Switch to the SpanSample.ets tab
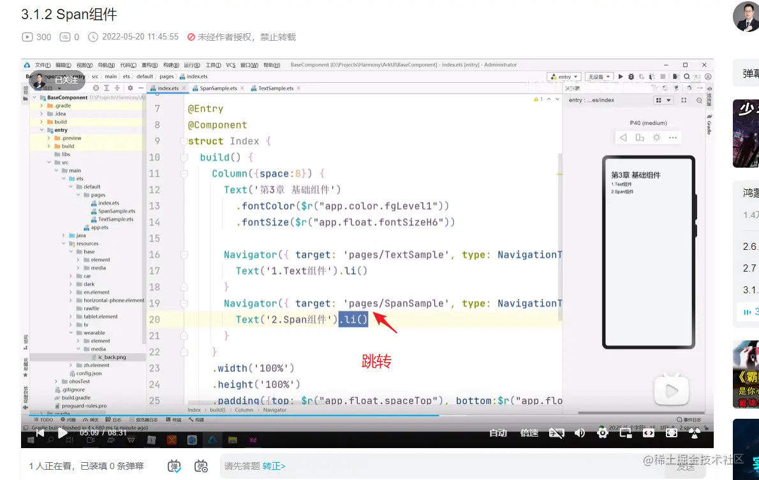 pyautogui.click(x=218, y=88)
